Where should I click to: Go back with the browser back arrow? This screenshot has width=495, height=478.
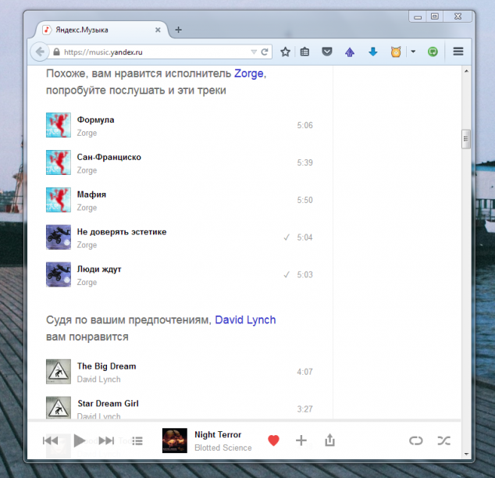pos(40,52)
